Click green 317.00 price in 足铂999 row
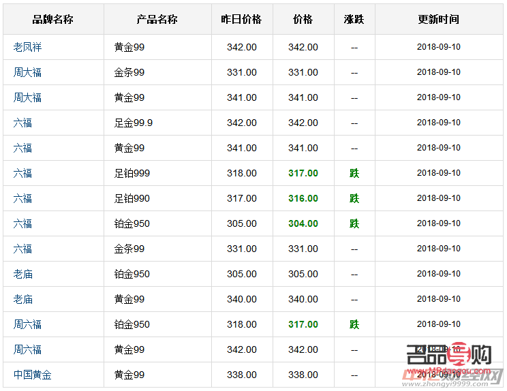507x391 pixels. click(x=303, y=173)
